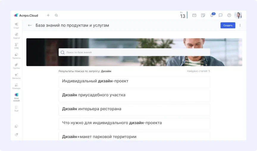Open the chat messages icon

[220, 15]
